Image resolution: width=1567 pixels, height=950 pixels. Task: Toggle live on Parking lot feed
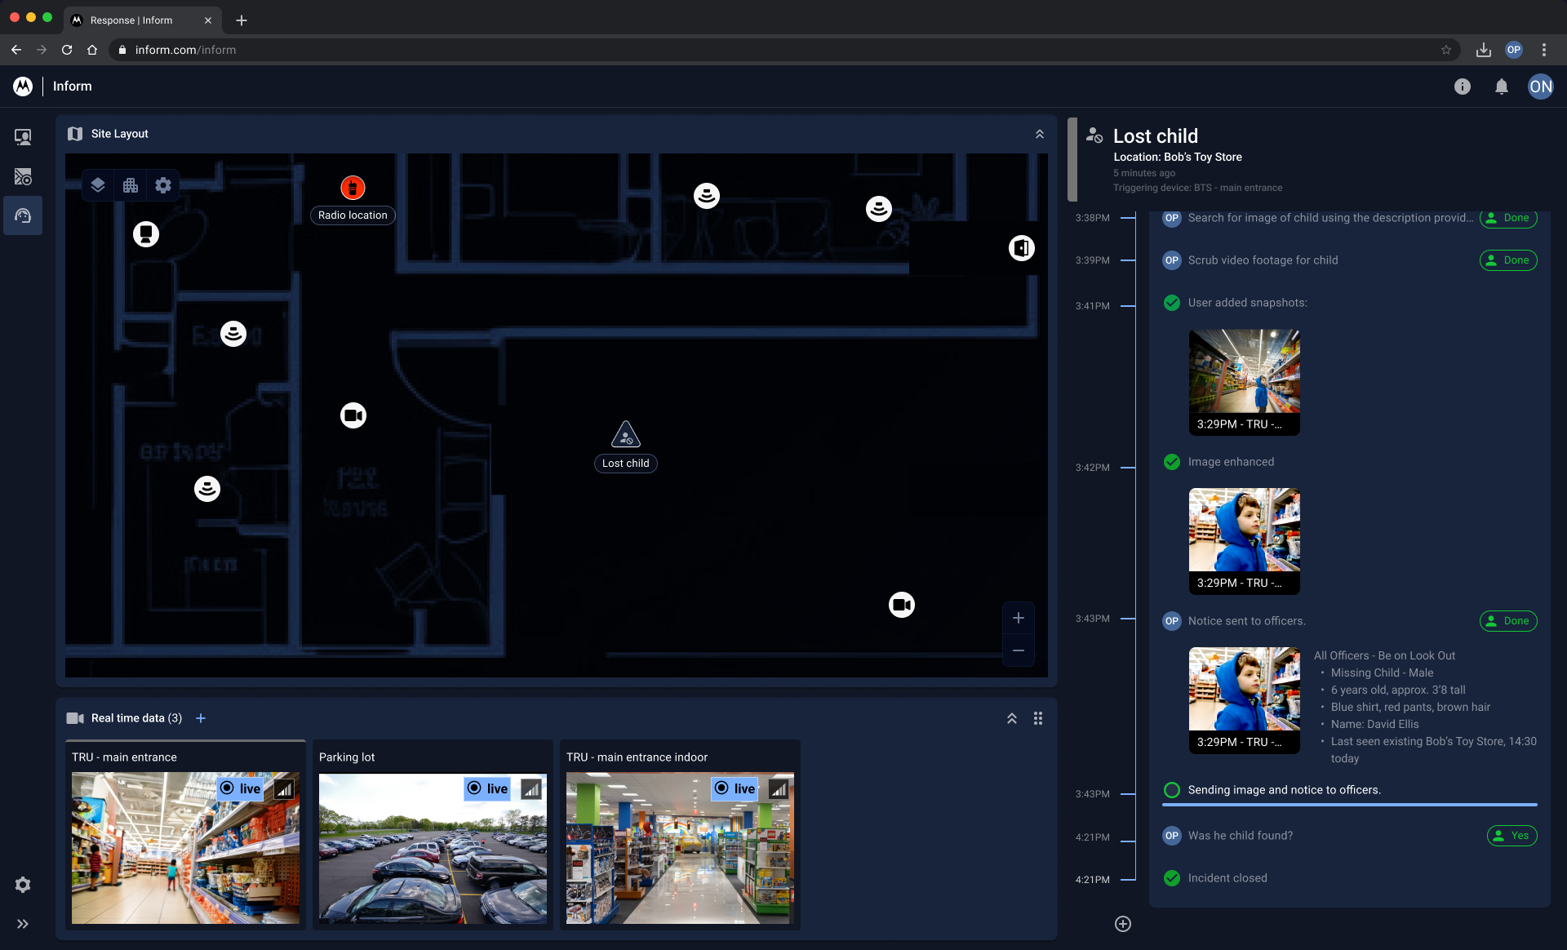tap(487, 788)
